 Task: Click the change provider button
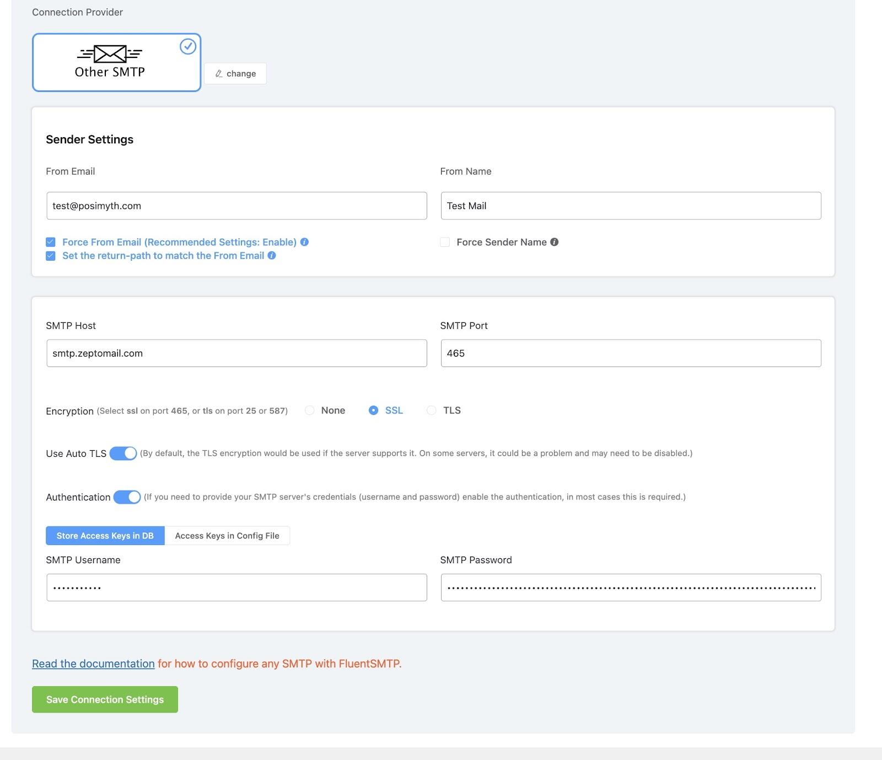point(235,73)
